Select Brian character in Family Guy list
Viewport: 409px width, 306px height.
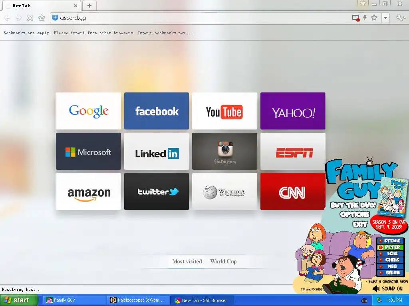pos(390,273)
